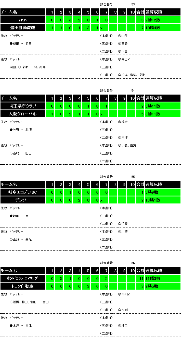
Task: Click the home run entry ④鈴木
Action: click(x=123, y=122)
